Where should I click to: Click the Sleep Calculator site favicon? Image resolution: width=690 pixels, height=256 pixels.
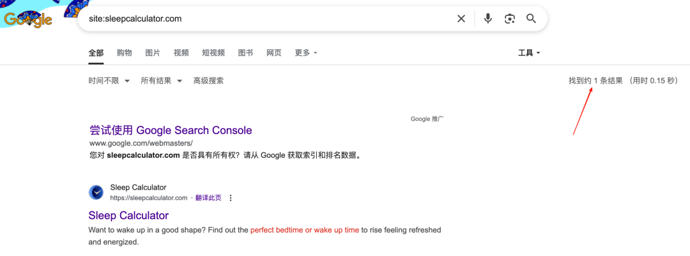click(x=96, y=193)
